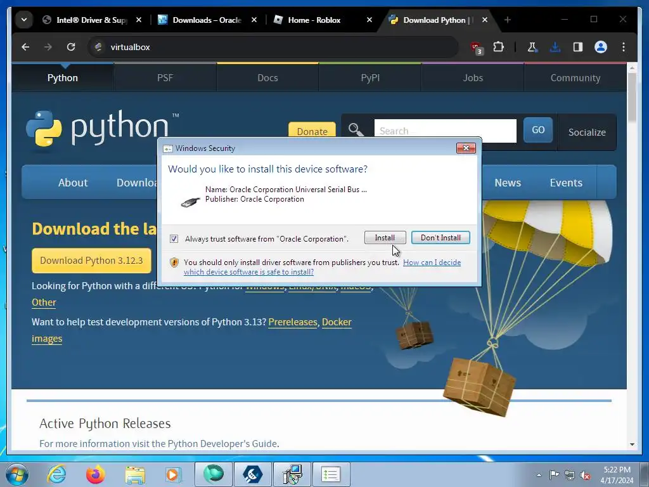Open the Events navigation item

point(566,183)
